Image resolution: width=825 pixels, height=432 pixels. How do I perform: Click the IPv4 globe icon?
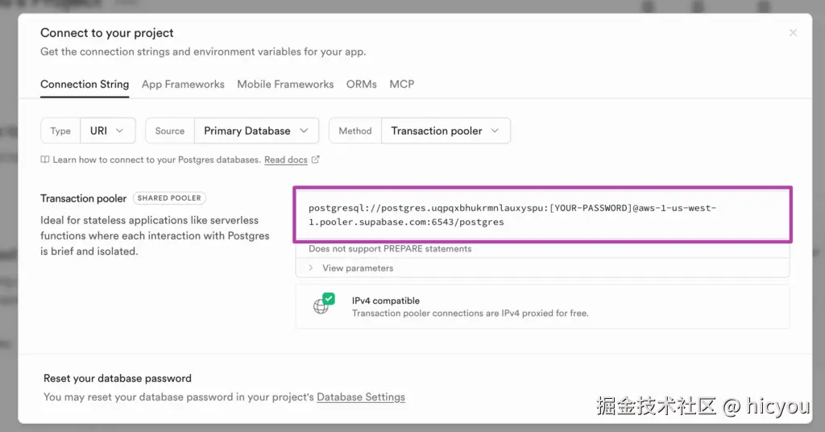pos(321,307)
